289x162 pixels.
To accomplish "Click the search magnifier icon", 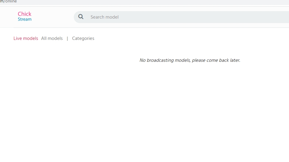I will (81, 17).
